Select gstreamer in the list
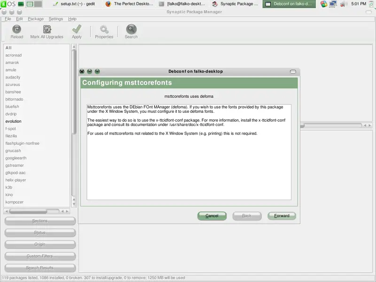This screenshot has width=376, height=282. pyautogui.click(x=37, y=165)
